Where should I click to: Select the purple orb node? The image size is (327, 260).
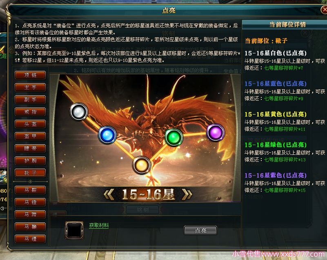click(x=216, y=132)
